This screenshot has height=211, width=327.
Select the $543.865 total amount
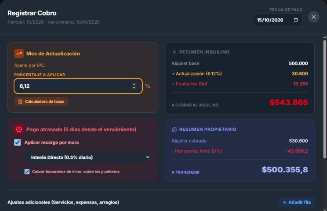click(289, 102)
